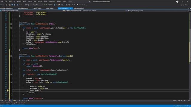Click the uncomment lines icon

pyautogui.click(x=74, y=5)
